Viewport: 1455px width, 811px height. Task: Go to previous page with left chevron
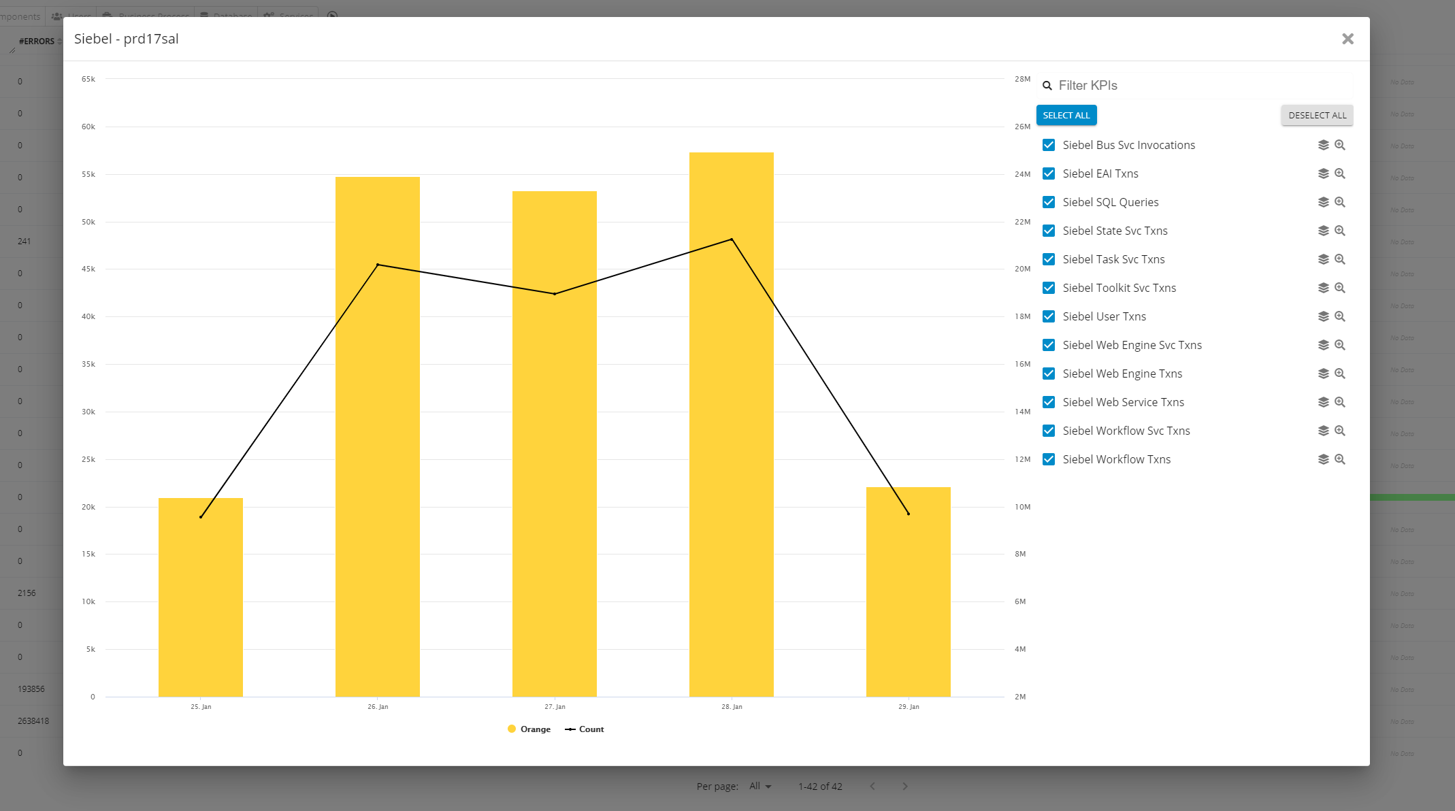coord(872,786)
